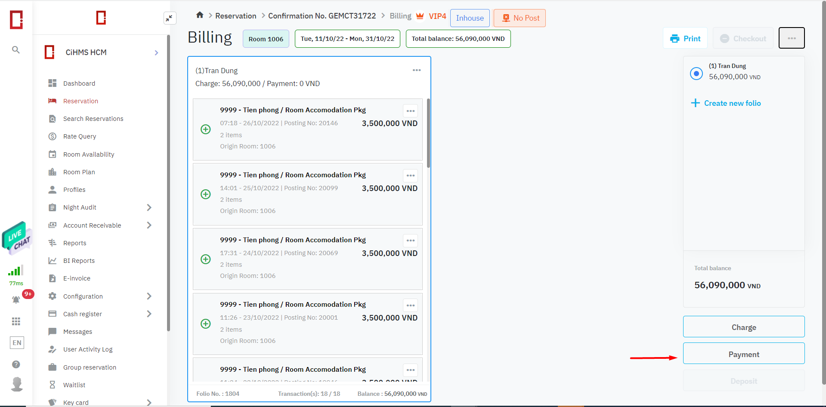
Task: Open Search Reservations in sidebar
Action: click(93, 119)
